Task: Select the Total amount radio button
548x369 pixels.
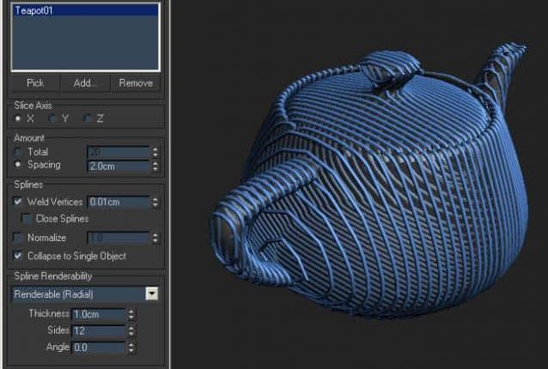Action: coord(18,152)
